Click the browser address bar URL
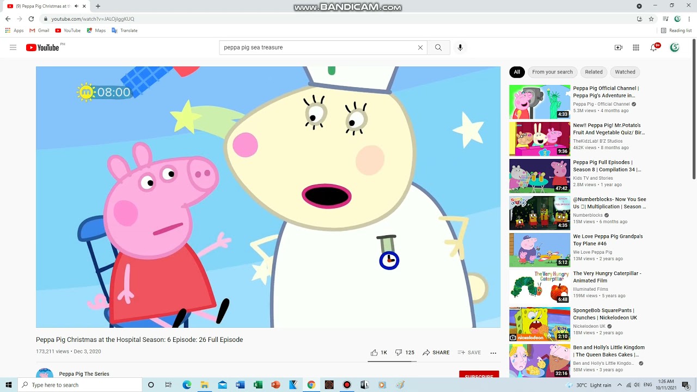The height and width of the screenshot is (392, 697). tap(93, 19)
